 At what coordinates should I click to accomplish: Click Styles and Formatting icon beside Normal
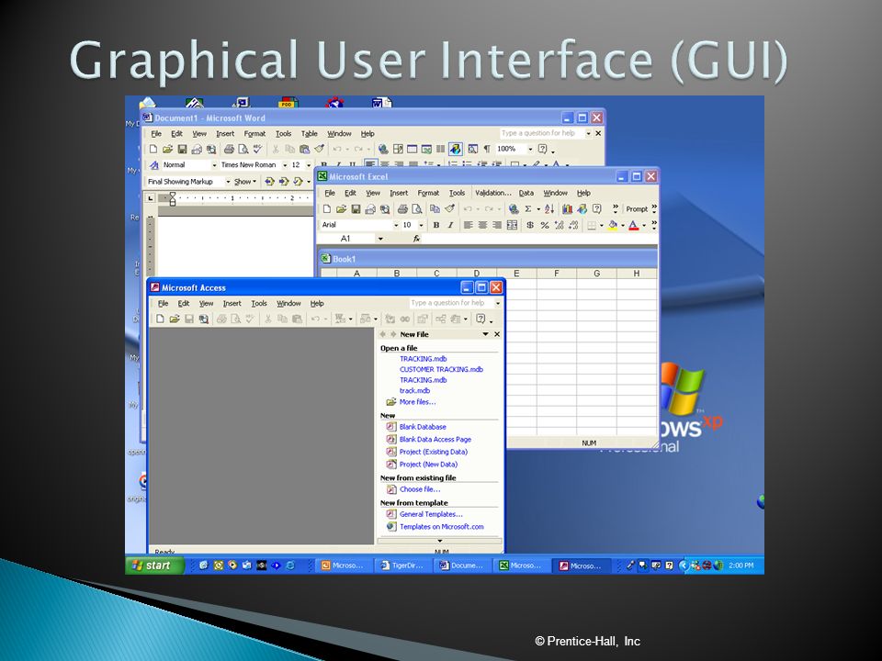click(x=153, y=164)
